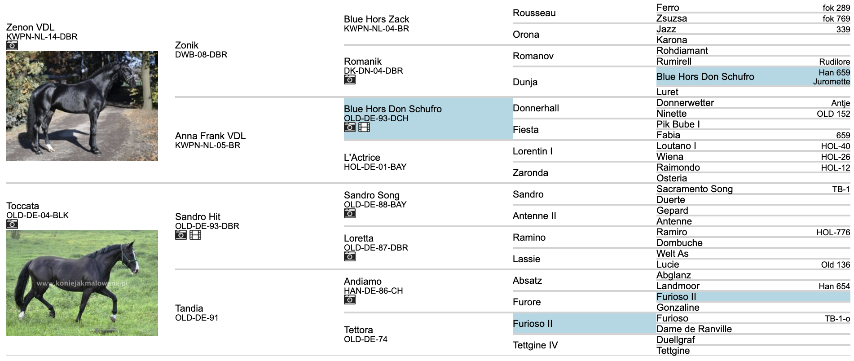Open the camera icon under Andiamo
Screen dimensions: 854x361
point(350,299)
